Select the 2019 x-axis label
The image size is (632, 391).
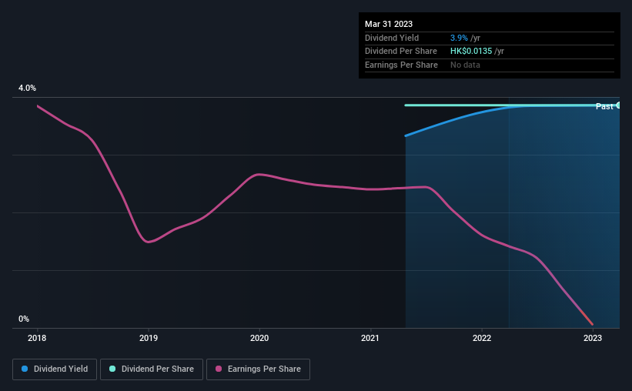tap(149, 338)
